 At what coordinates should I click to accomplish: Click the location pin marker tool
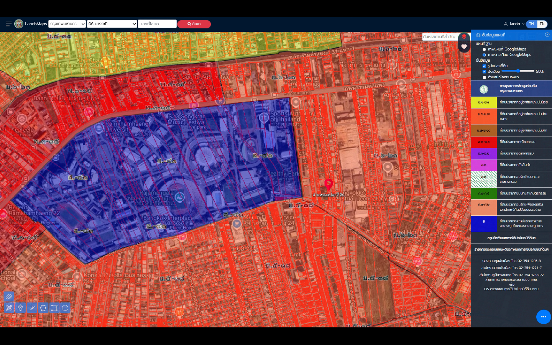coord(21,308)
